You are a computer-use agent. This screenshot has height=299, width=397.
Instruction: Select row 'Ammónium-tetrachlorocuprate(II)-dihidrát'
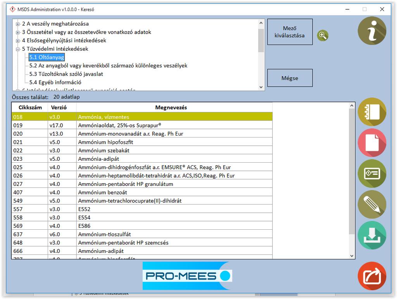click(142, 201)
